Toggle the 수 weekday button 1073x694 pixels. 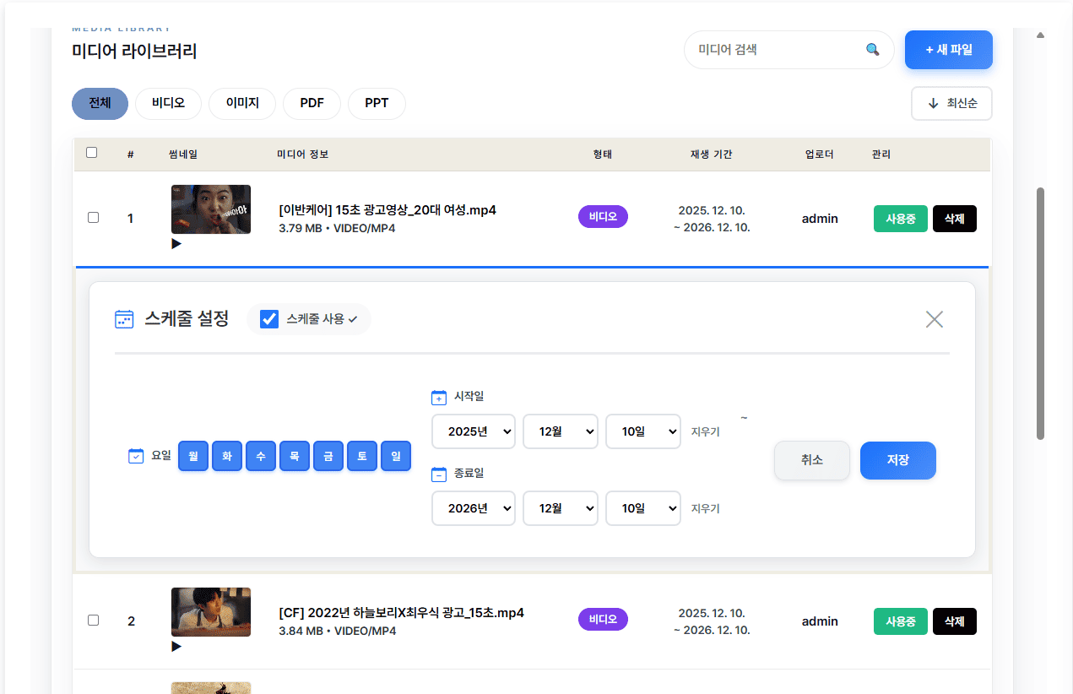pyautogui.click(x=261, y=456)
